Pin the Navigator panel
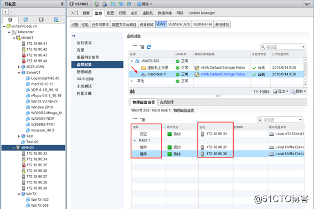 [62, 4]
